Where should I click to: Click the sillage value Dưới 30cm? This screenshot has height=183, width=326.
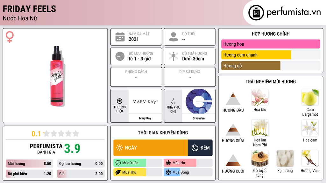(193, 59)
